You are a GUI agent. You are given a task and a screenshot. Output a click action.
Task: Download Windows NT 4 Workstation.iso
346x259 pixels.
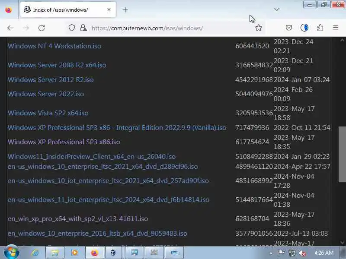pyautogui.click(x=54, y=46)
